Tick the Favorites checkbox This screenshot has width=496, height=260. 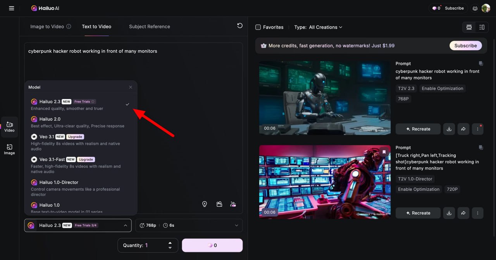(258, 27)
